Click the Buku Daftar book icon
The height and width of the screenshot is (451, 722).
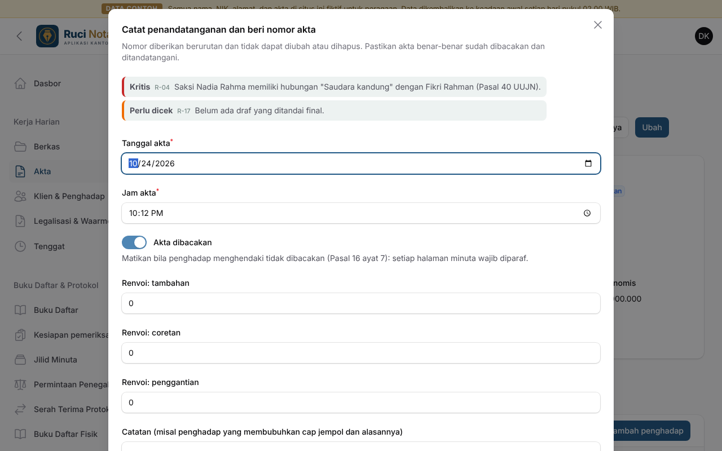pos(20,310)
